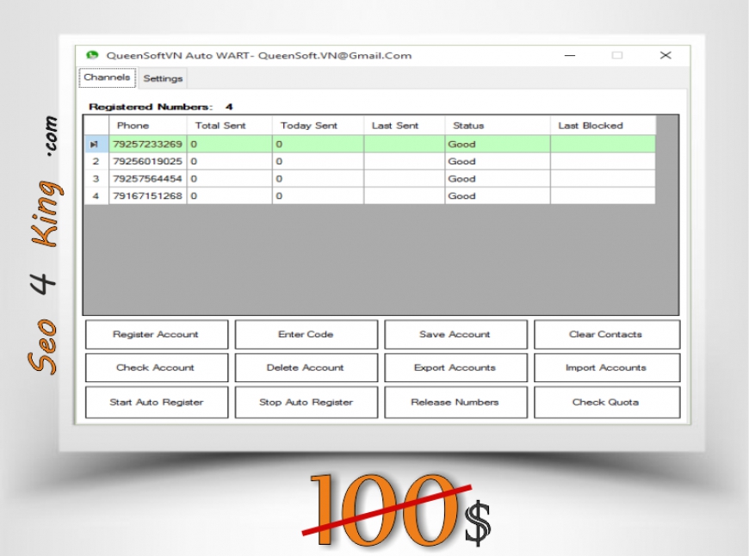Viewport: 749px width, 556px height.
Task: Sort by the Phone column header
Action: (147, 126)
